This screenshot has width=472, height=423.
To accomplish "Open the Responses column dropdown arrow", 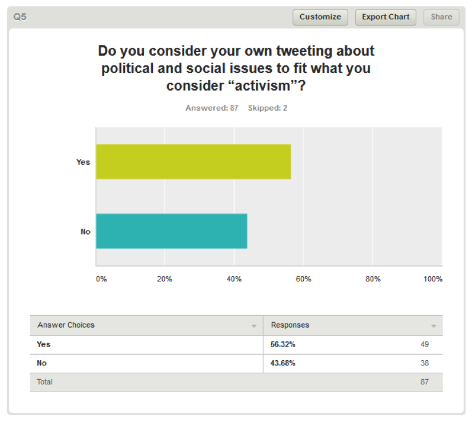I will (x=434, y=326).
